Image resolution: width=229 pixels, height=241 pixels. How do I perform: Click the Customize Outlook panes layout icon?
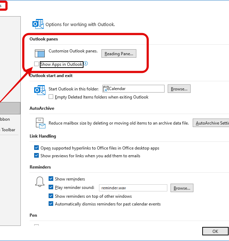(x=40, y=53)
